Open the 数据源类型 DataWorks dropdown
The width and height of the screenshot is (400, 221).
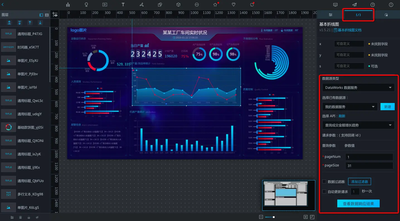[x=358, y=87]
